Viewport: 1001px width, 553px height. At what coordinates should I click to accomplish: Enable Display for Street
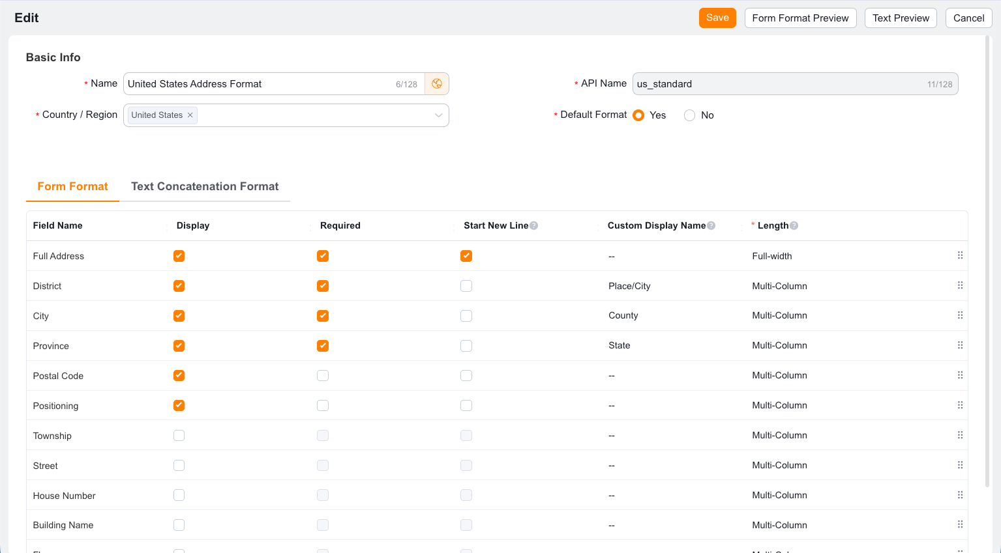tap(179, 466)
